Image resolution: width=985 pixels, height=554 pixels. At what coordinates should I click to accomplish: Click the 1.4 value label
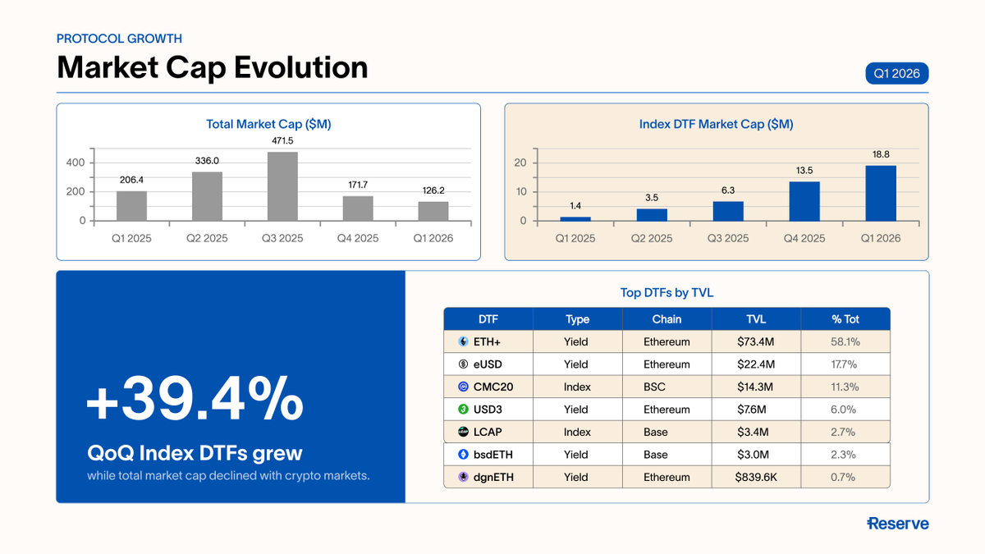(x=575, y=205)
